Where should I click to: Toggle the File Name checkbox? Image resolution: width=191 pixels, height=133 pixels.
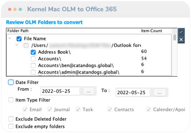point(19,39)
